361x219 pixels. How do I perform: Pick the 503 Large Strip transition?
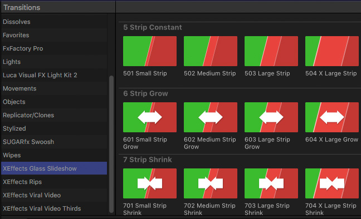point(271,51)
